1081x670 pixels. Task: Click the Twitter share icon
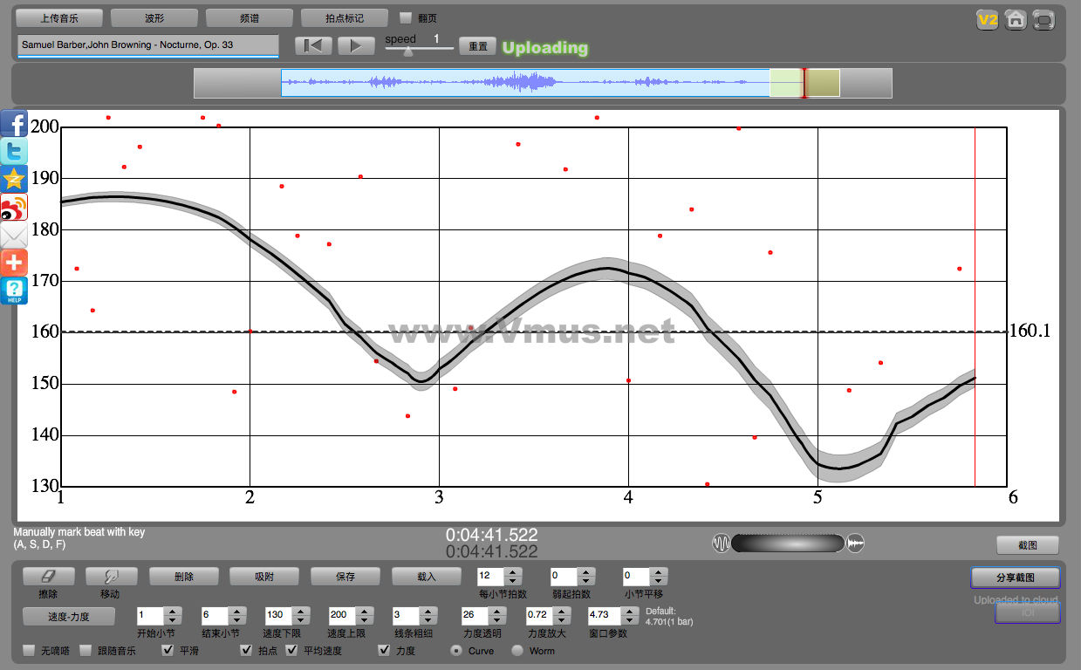[14, 152]
